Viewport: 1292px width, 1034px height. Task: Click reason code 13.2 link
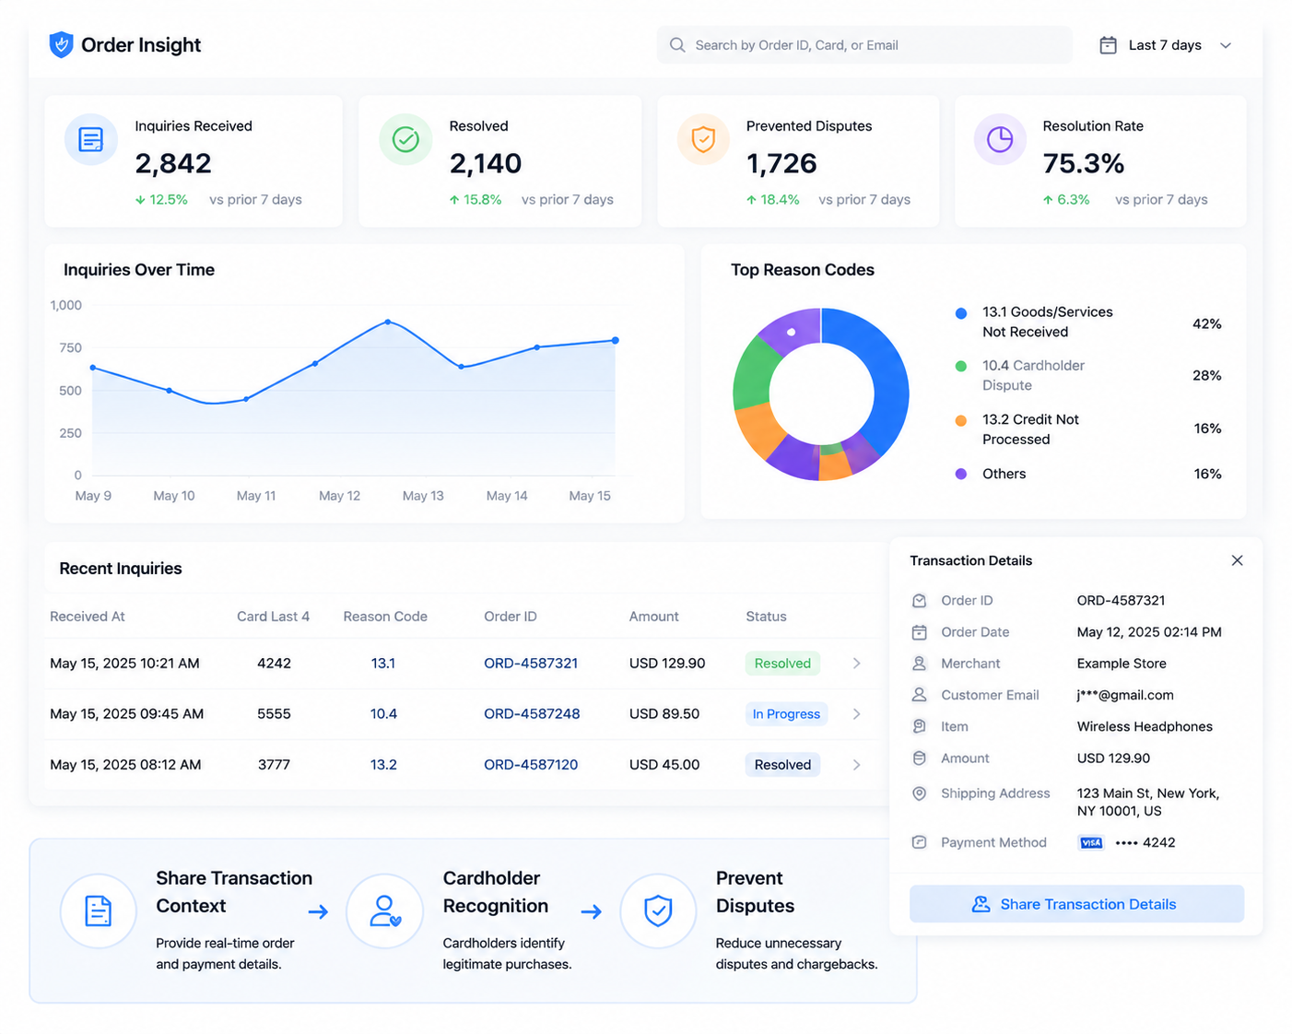[383, 765]
